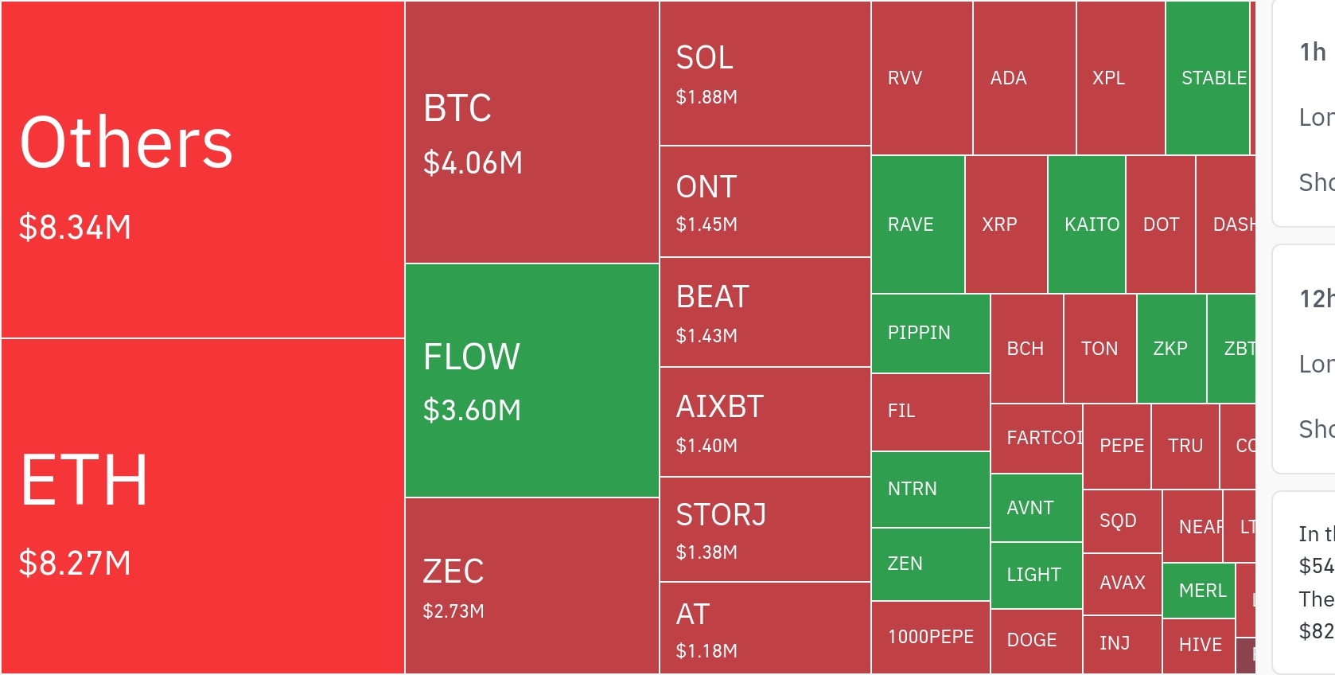Click the SOL $1.88M tile
Viewport: 1335px width, 675px height.
765,74
